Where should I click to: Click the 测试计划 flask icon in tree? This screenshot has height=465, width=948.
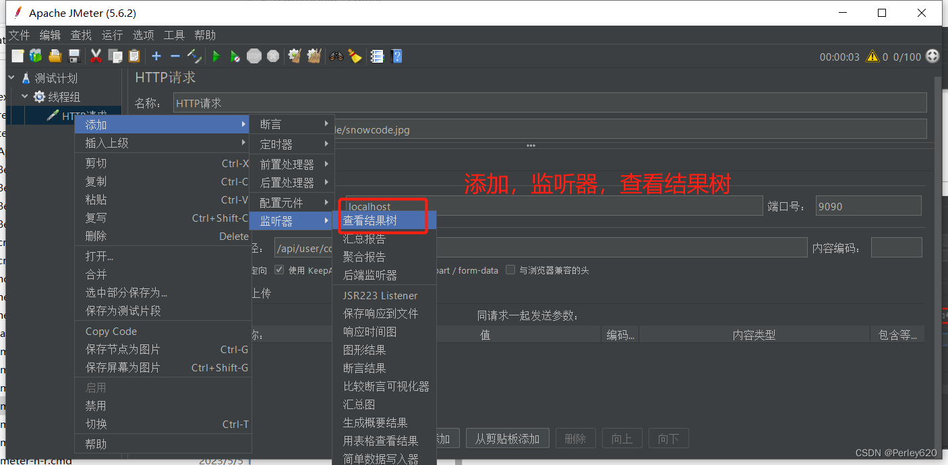pos(26,78)
